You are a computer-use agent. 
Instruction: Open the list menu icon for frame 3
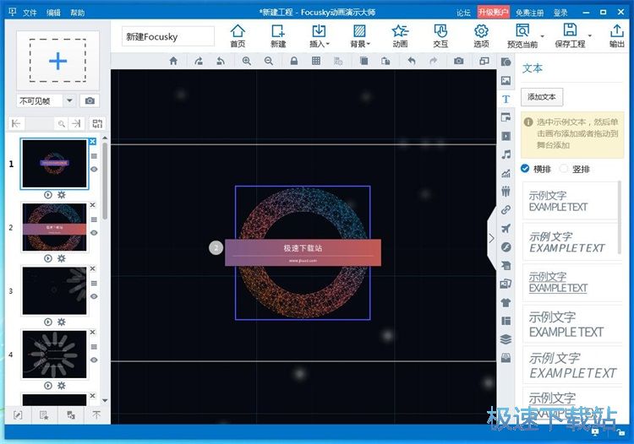[94, 284]
